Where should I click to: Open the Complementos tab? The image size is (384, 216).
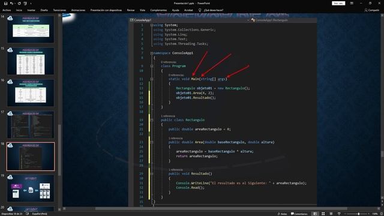[158, 10]
